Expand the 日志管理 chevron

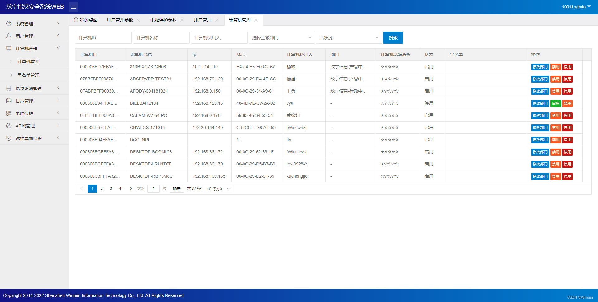point(58,100)
